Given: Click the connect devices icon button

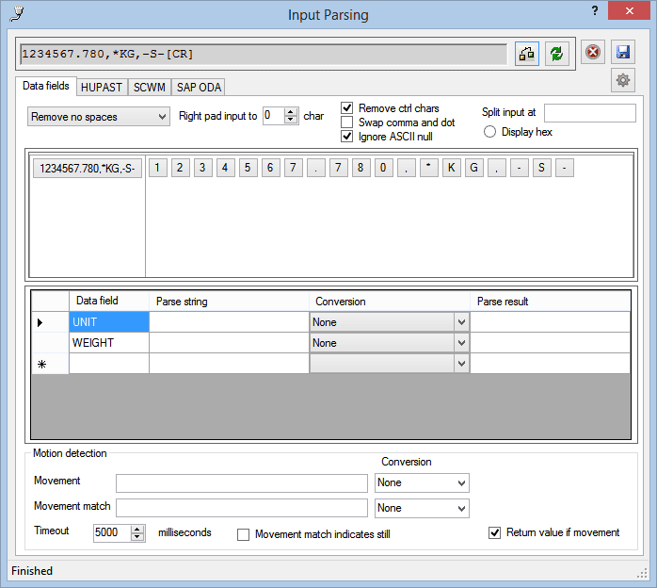Looking at the screenshot, I should (x=526, y=53).
